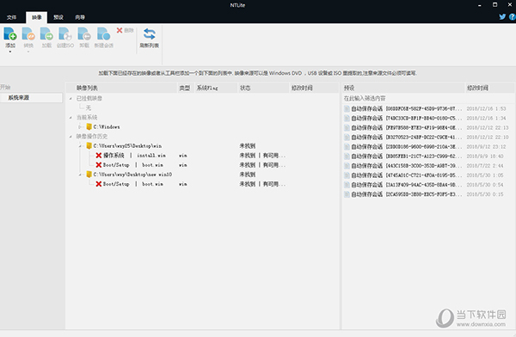Select the C:\Users\wxy\Desktop\new win10 folder icon
The image size is (516, 337).
coord(89,175)
